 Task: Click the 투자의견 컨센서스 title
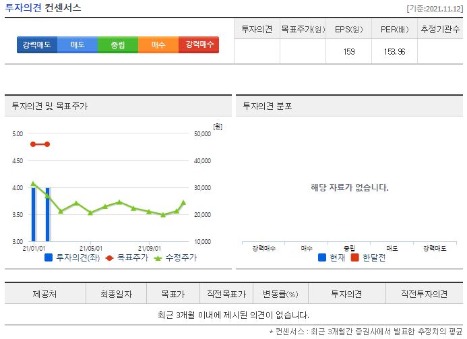[x=43, y=7]
